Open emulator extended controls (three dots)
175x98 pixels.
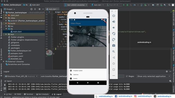point(114,76)
